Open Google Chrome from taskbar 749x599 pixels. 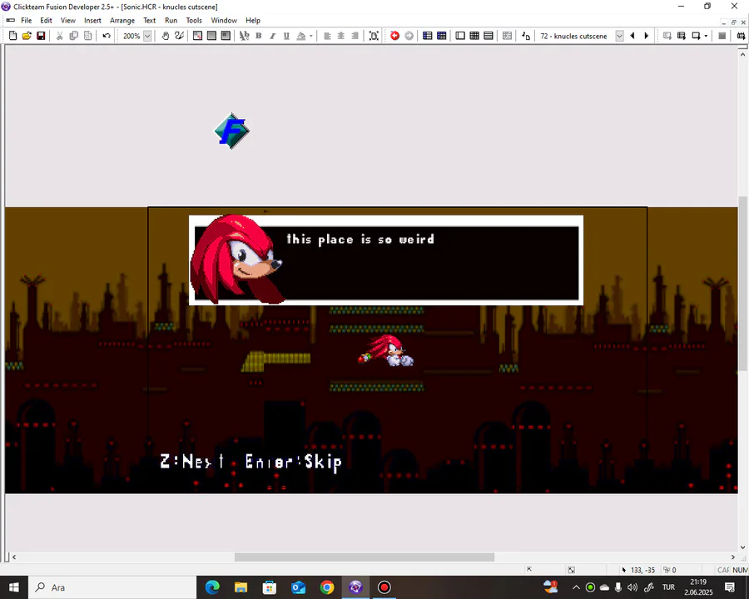[327, 587]
